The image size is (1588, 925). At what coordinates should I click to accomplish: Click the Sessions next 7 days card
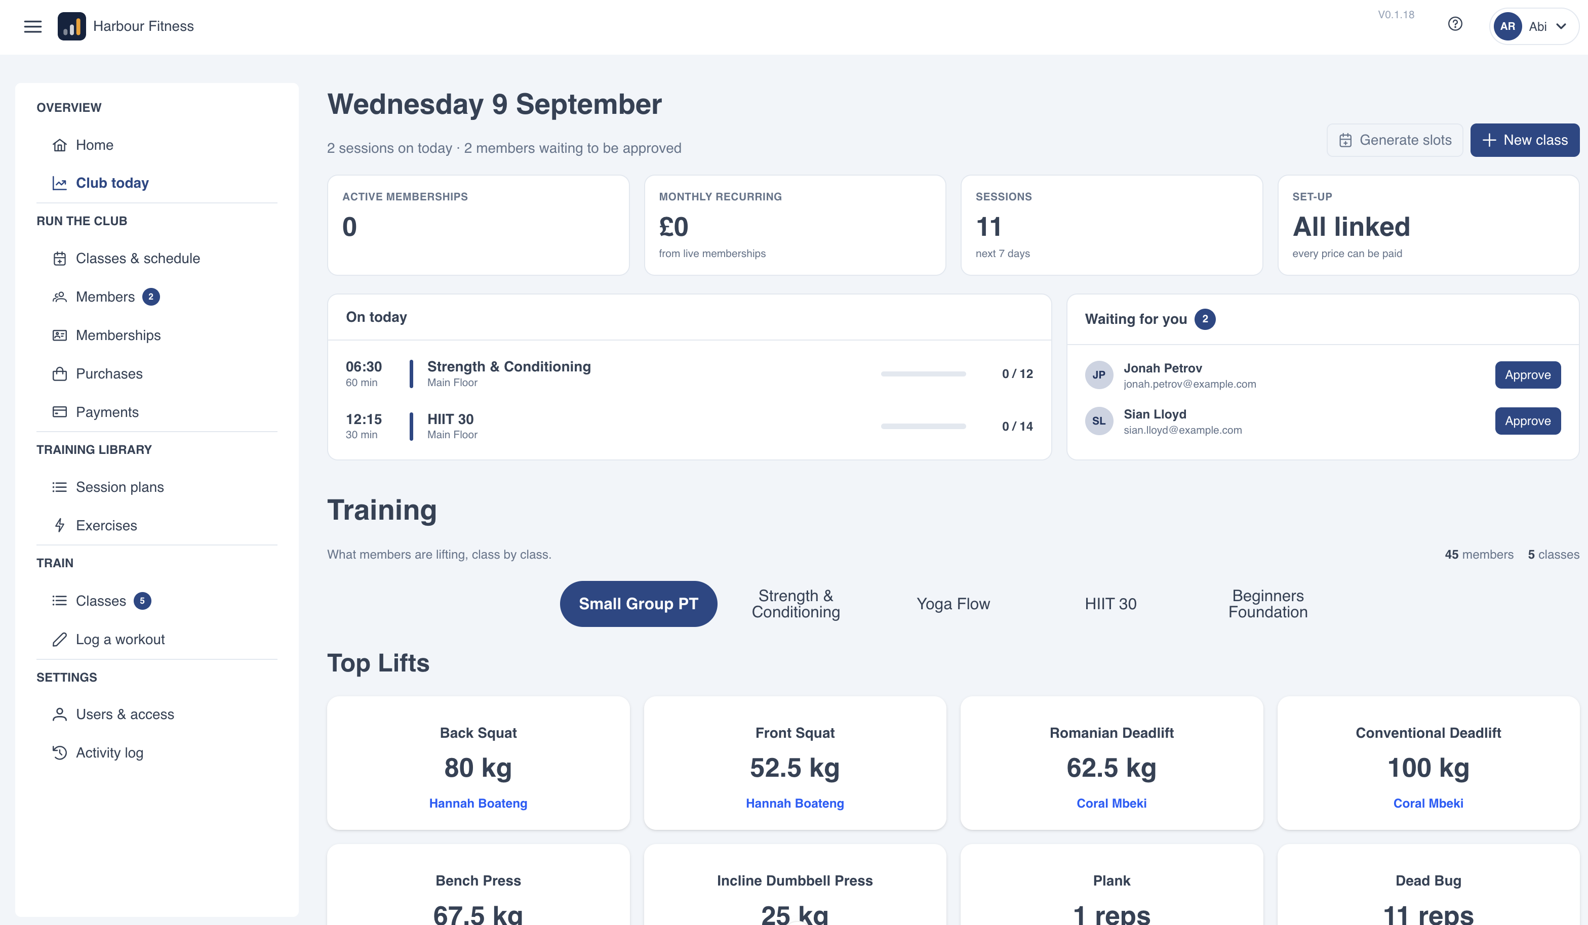tap(1111, 225)
